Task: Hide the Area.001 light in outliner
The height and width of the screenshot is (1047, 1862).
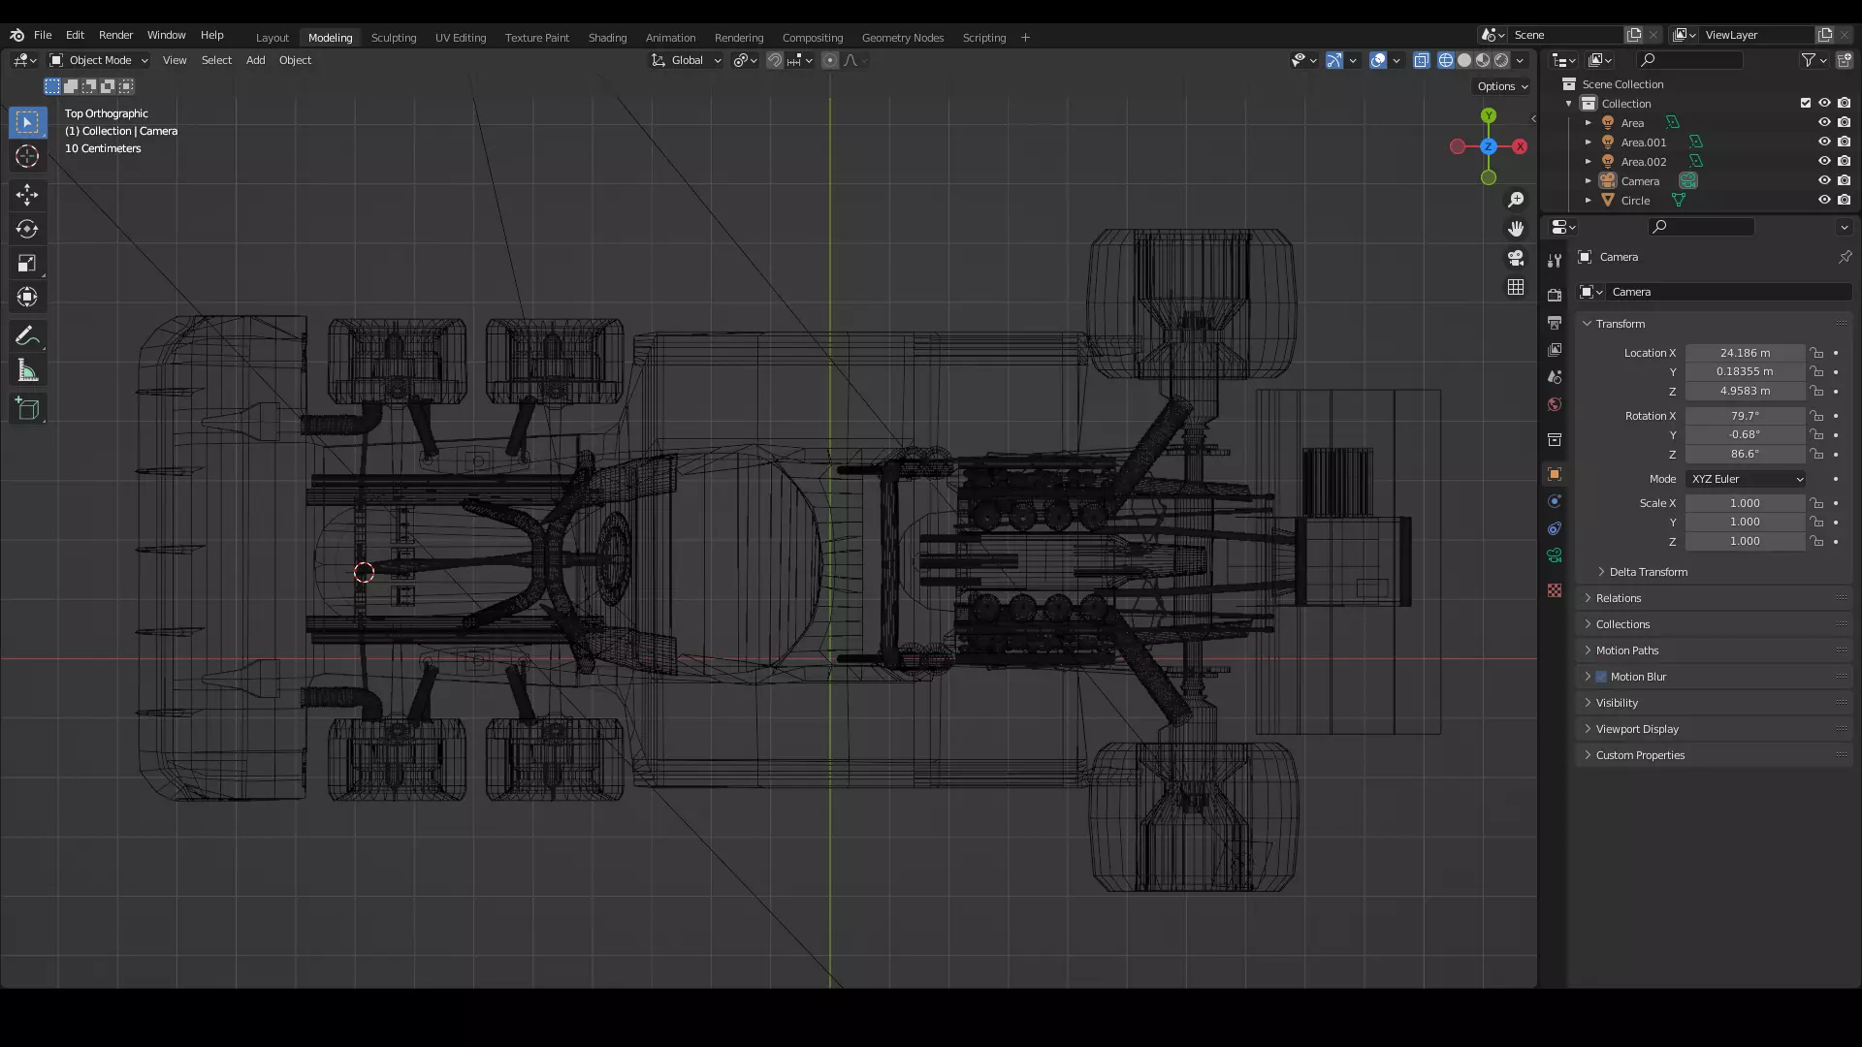Action: (x=1824, y=142)
